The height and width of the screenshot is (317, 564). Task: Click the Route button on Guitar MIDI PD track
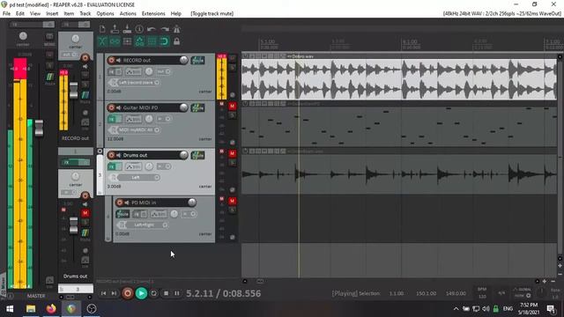(197, 107)
